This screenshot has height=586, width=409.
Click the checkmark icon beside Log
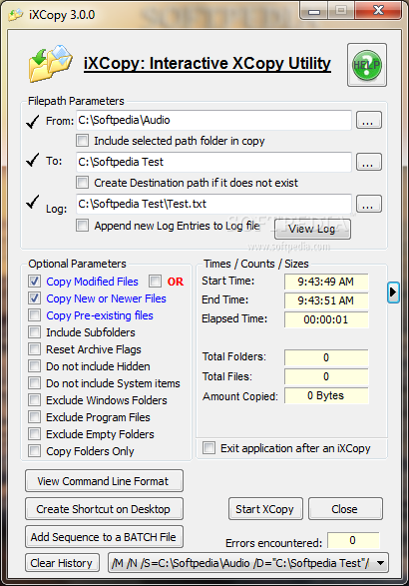33,202
